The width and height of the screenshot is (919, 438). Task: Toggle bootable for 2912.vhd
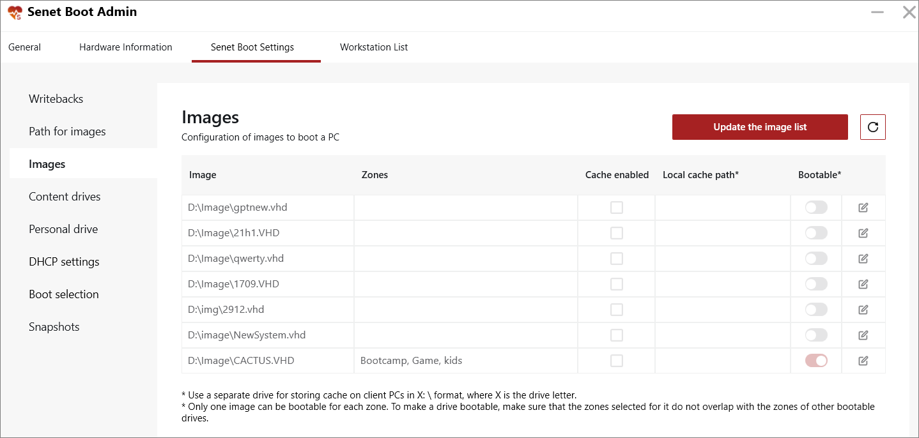[816, 310]
